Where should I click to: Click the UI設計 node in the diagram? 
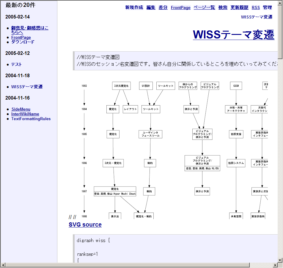(146, 86)
